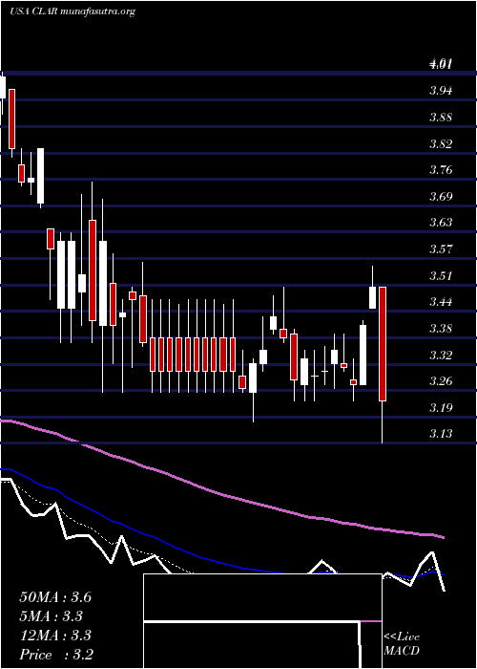This screenshot has width=477, height=669.
Task: Click the 3.94 price axis label
Action: pyautogui.click(x=441, y=91)
